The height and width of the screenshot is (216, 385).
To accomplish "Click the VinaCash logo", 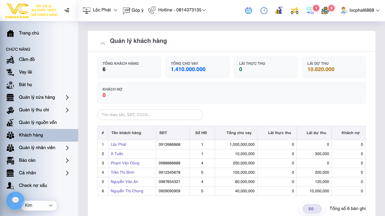I will [x=31, y=11].
